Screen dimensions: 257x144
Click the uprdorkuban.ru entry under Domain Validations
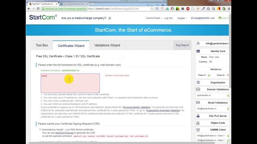coord(204,95)
